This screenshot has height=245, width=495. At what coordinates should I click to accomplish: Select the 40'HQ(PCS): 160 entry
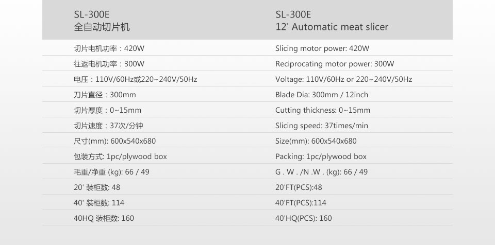[x=303, y=219]
